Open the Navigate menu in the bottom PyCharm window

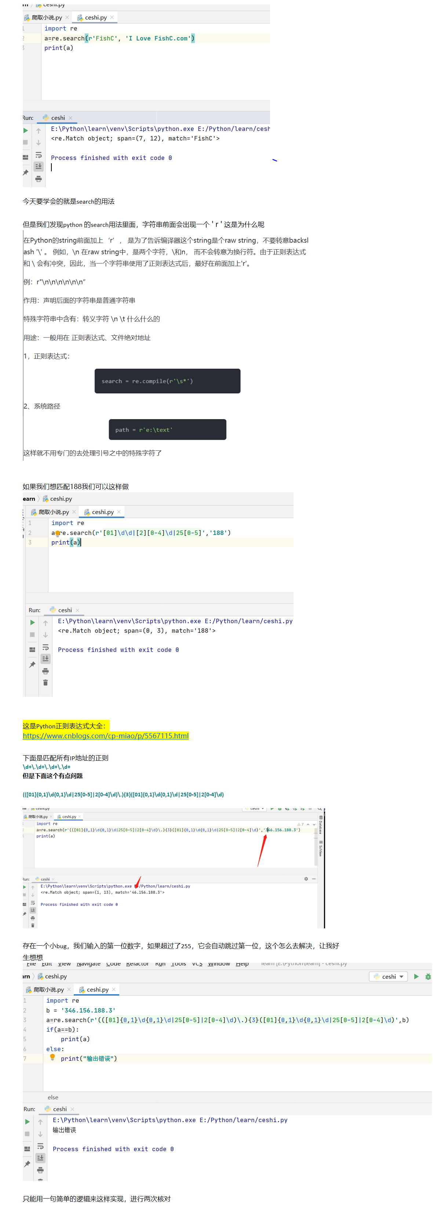pos(88,963)
